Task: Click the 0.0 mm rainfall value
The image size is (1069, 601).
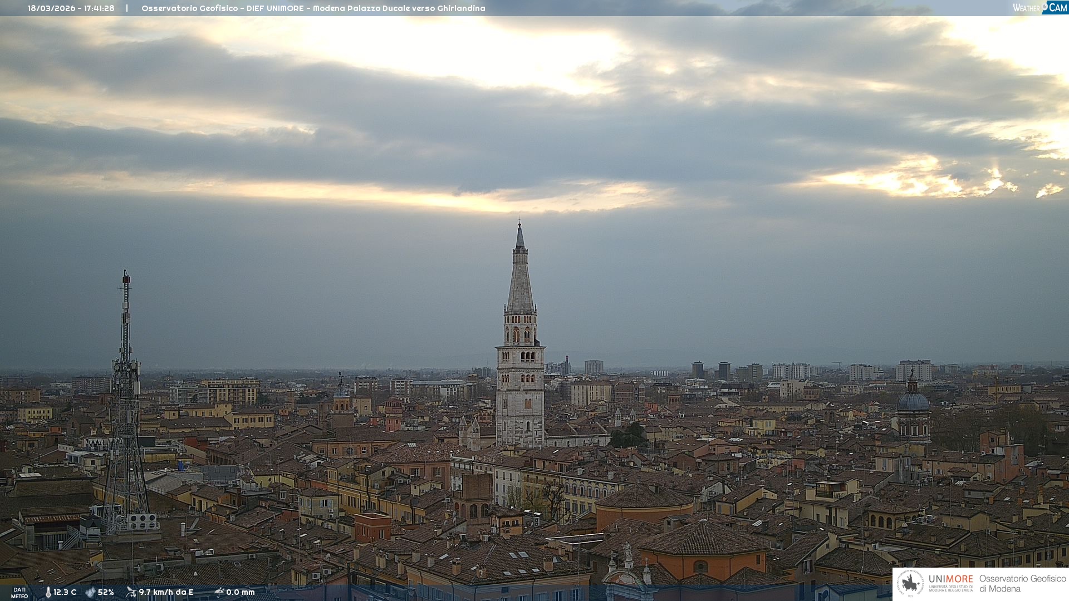Action: pos(241,592)
